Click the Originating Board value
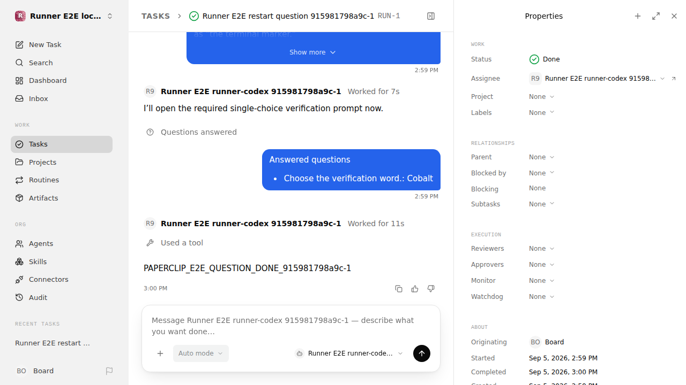Image resolution: width=686 pixels, height=385 pixels. [547, 342]
